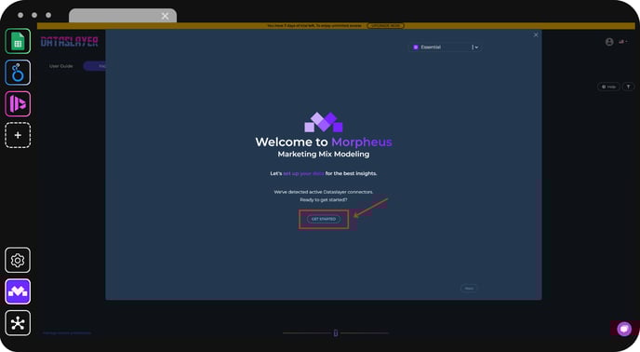Image resolution: width=640 pixels, height=352 pixels.
Task: Click the slider handle at bottom center
Action: click(x=336, y=332)
